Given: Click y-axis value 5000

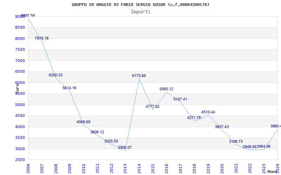Looking at the screenshot, I should 20,105.
